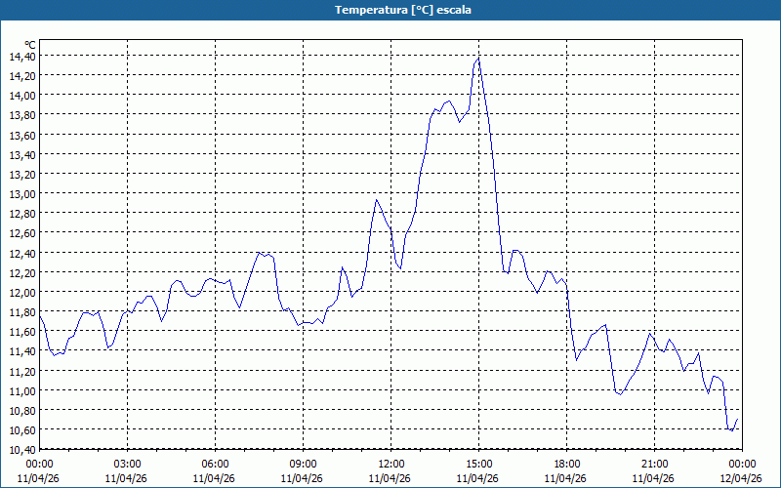The height and width of the screenshot is (488, 781).
Task: Click the 12,00 y-axis value label
Action: [x=21, y=292]
